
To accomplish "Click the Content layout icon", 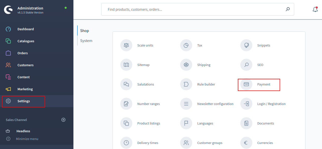I will pos(8,77).
